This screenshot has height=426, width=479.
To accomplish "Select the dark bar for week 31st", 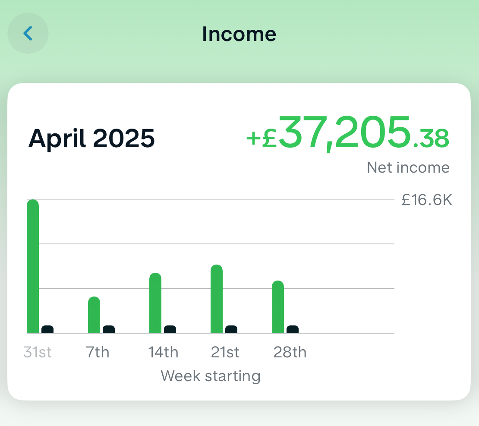I will (x=47, y=329).
